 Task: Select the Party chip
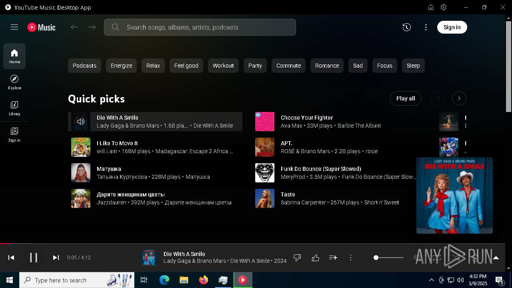click(x=255, y=66)
